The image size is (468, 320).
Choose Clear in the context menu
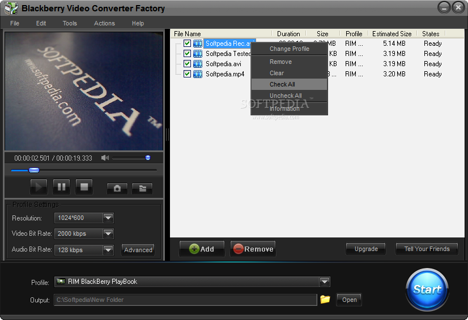pyautogui.click(x=289, y=73)
